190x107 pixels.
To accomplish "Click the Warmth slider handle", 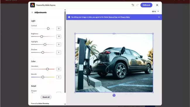I will tap(43, 77).
